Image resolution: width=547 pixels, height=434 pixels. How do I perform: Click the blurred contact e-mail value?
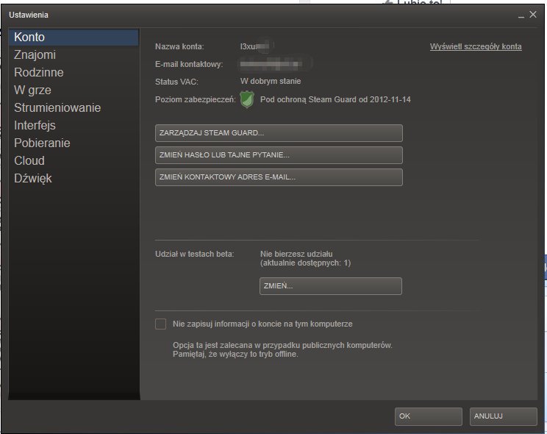tap(271, 64)
